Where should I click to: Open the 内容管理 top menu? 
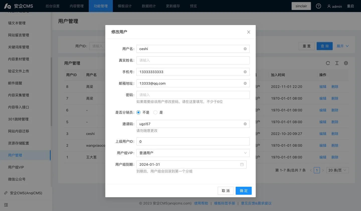[x=77, y=6]
